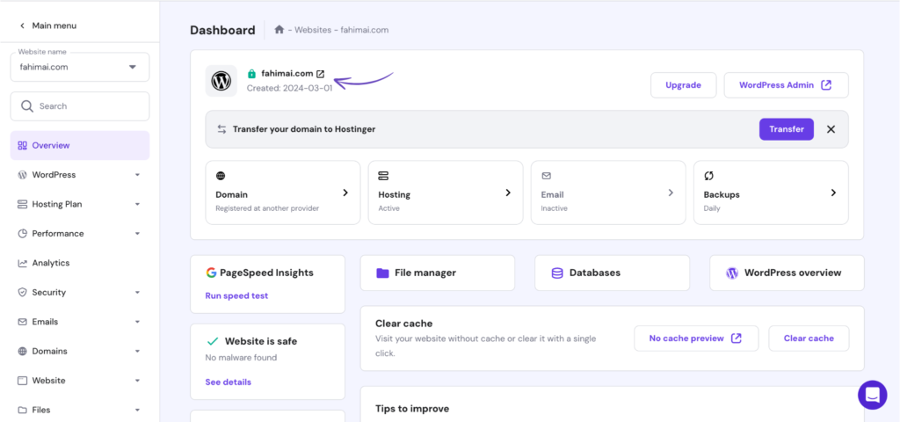Image resolution: width=900 pixels, height=422 pixels.
Task: Click the Security shield icon
Action: [x=22, y=292]
